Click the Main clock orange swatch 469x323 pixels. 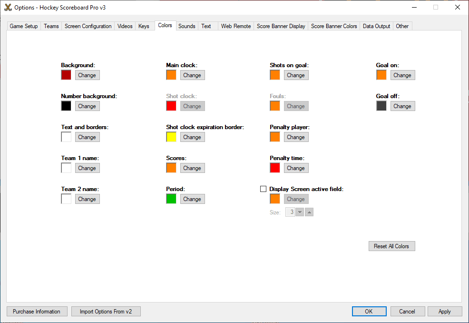pyautogui.click(x=171, y=75)
